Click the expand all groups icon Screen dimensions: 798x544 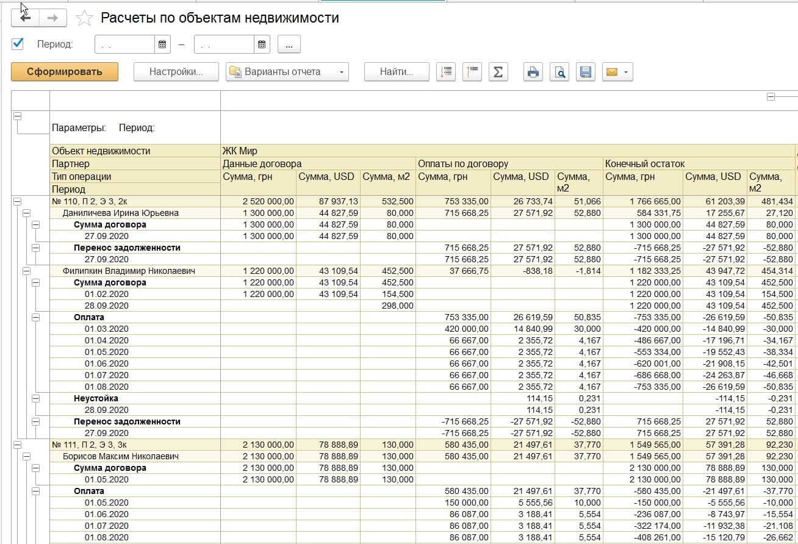[x=447, y=72]
